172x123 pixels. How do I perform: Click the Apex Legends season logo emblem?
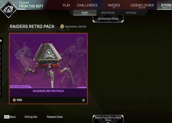tap(9, 9)
